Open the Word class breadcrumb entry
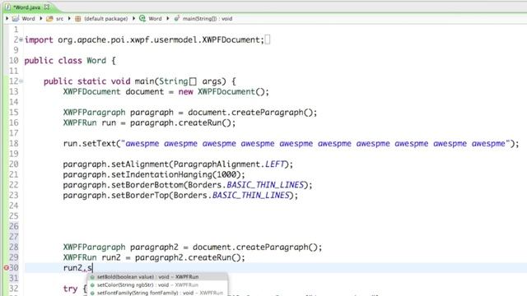The width and height of the screenshot is (527, 296). pyautogui.click(x=155, y=19)
